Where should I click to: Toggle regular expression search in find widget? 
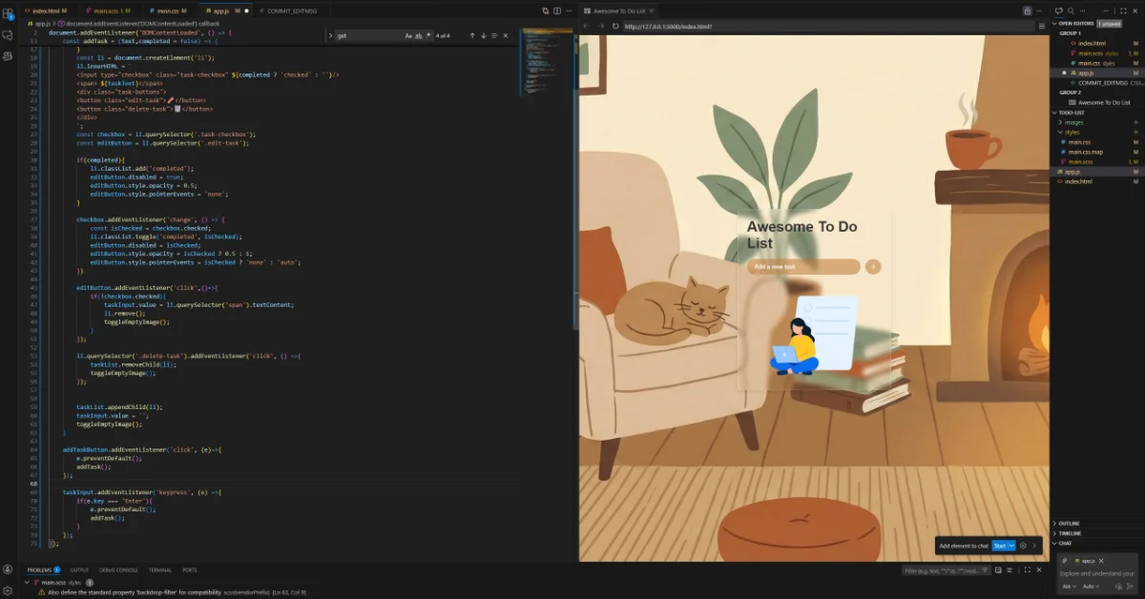[429, 35]
